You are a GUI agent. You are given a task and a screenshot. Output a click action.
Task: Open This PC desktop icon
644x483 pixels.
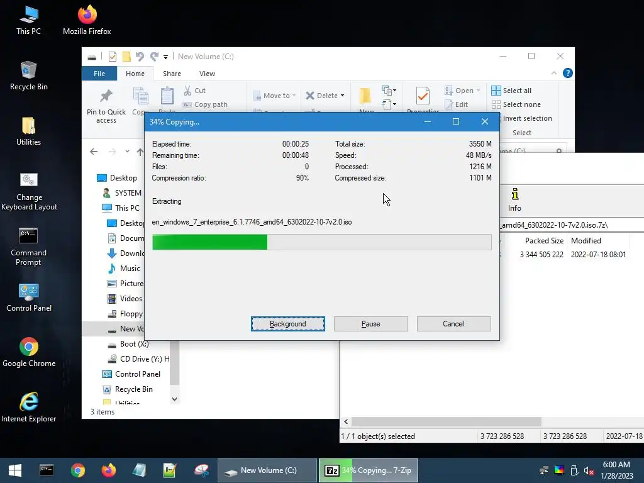29,21
